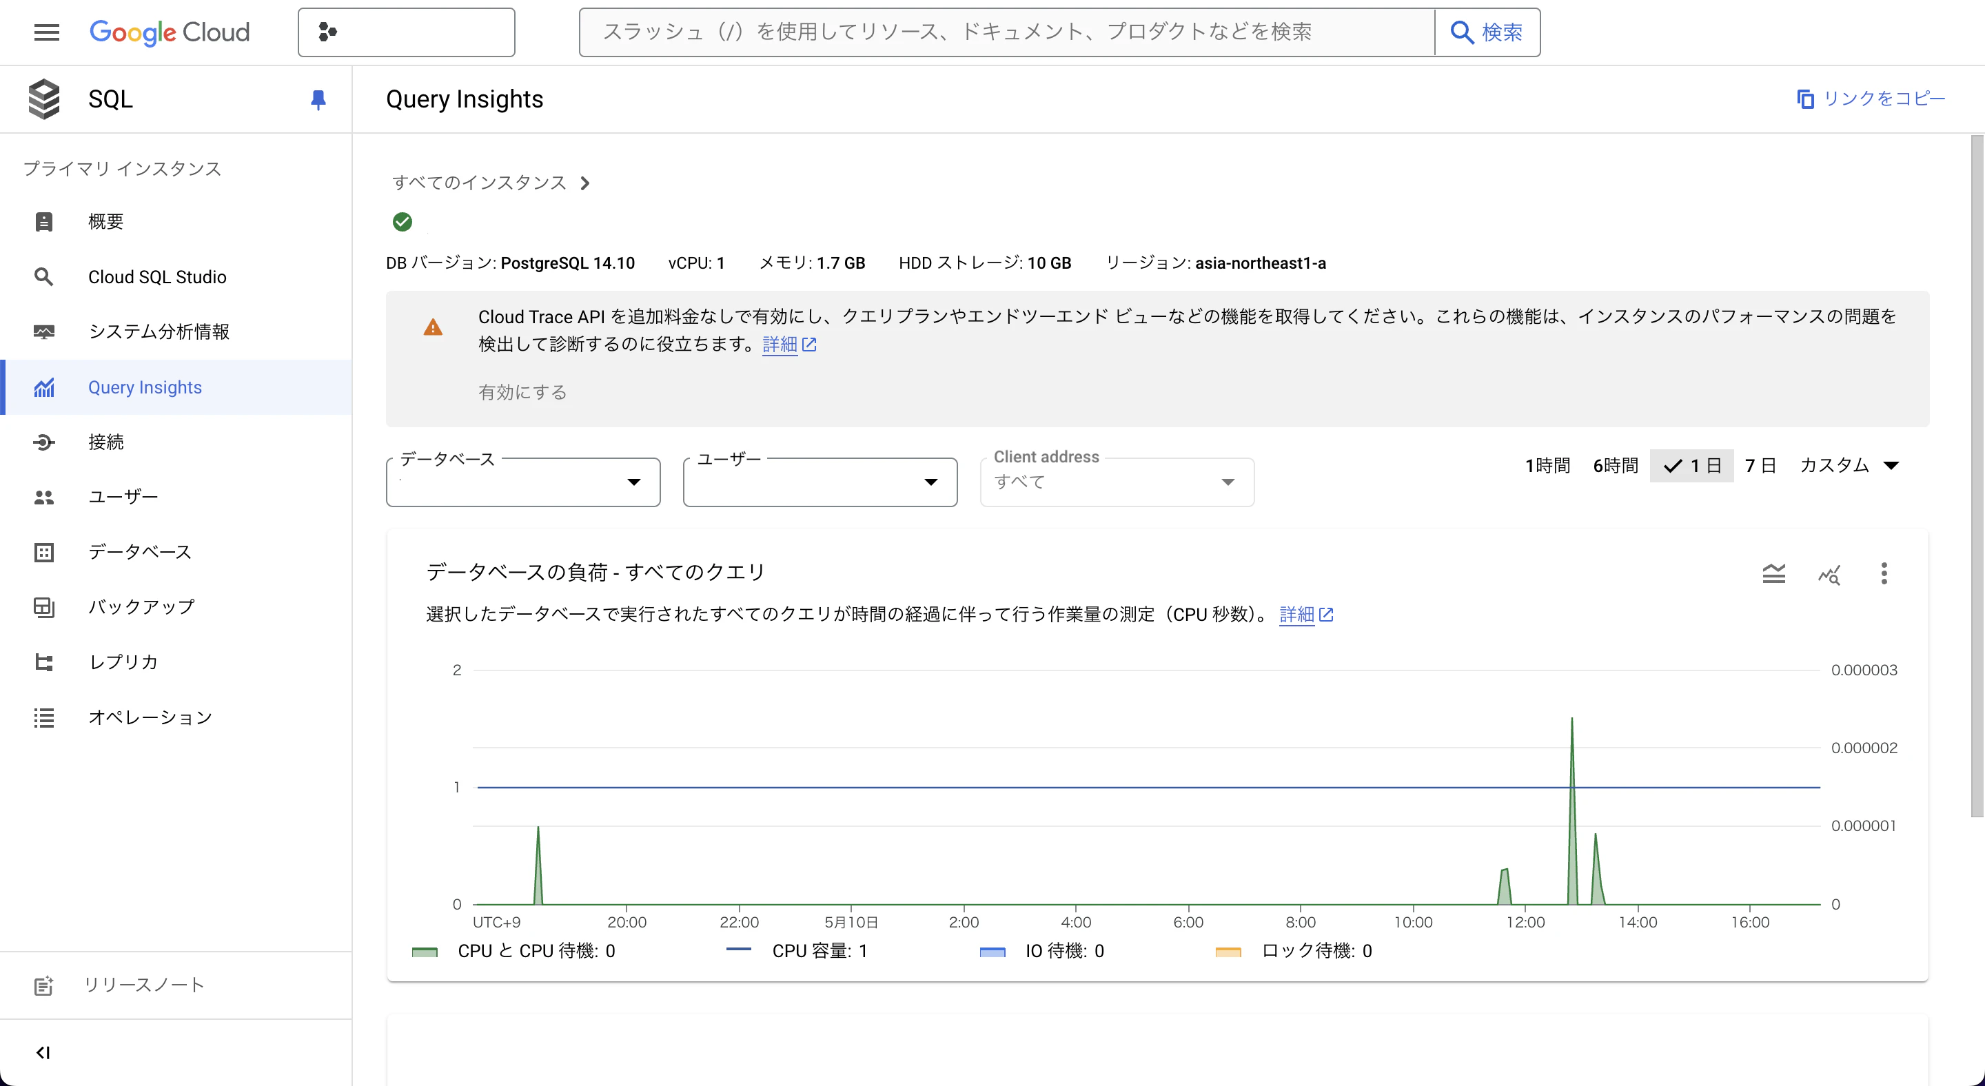Open the Client address dropdown
Image resolution: width=1985 pixels, height=1086 pixels.
[x=1117, y=482]
